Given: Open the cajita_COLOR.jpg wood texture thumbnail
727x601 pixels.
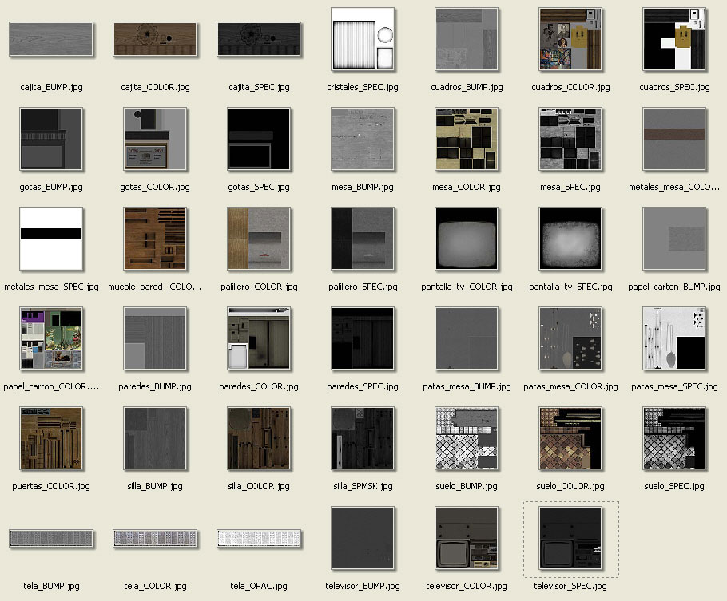Looking at the screenshot, I should 155,39.
